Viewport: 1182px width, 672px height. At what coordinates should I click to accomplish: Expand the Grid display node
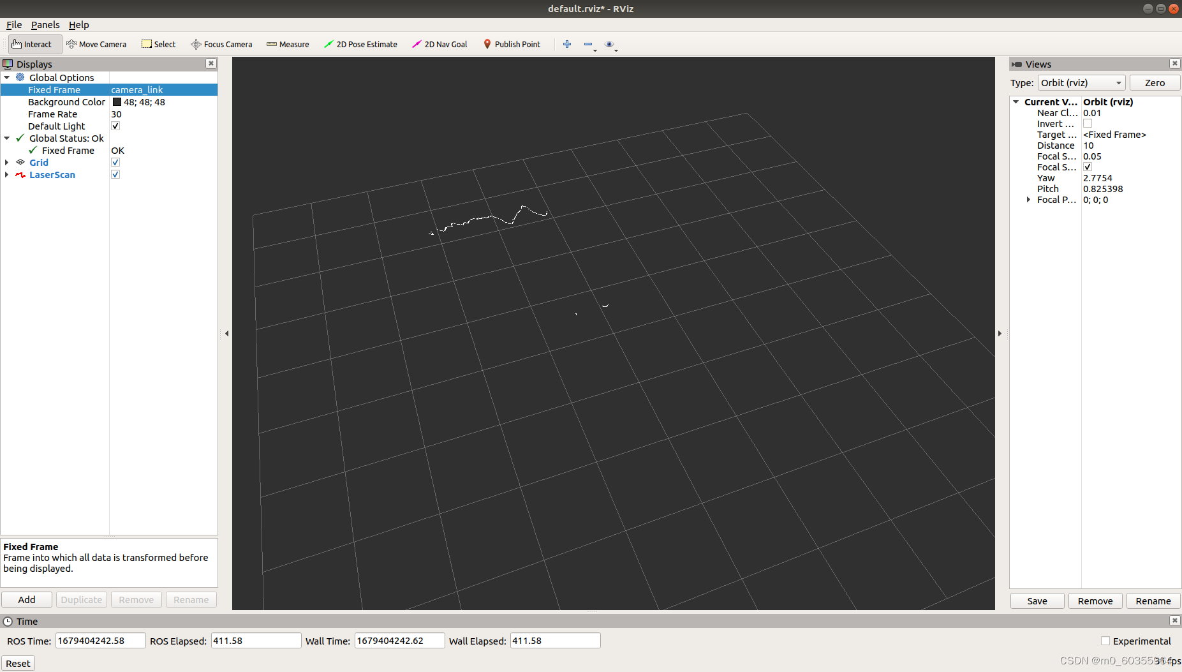pyautogui.click(x=7, y=162)
